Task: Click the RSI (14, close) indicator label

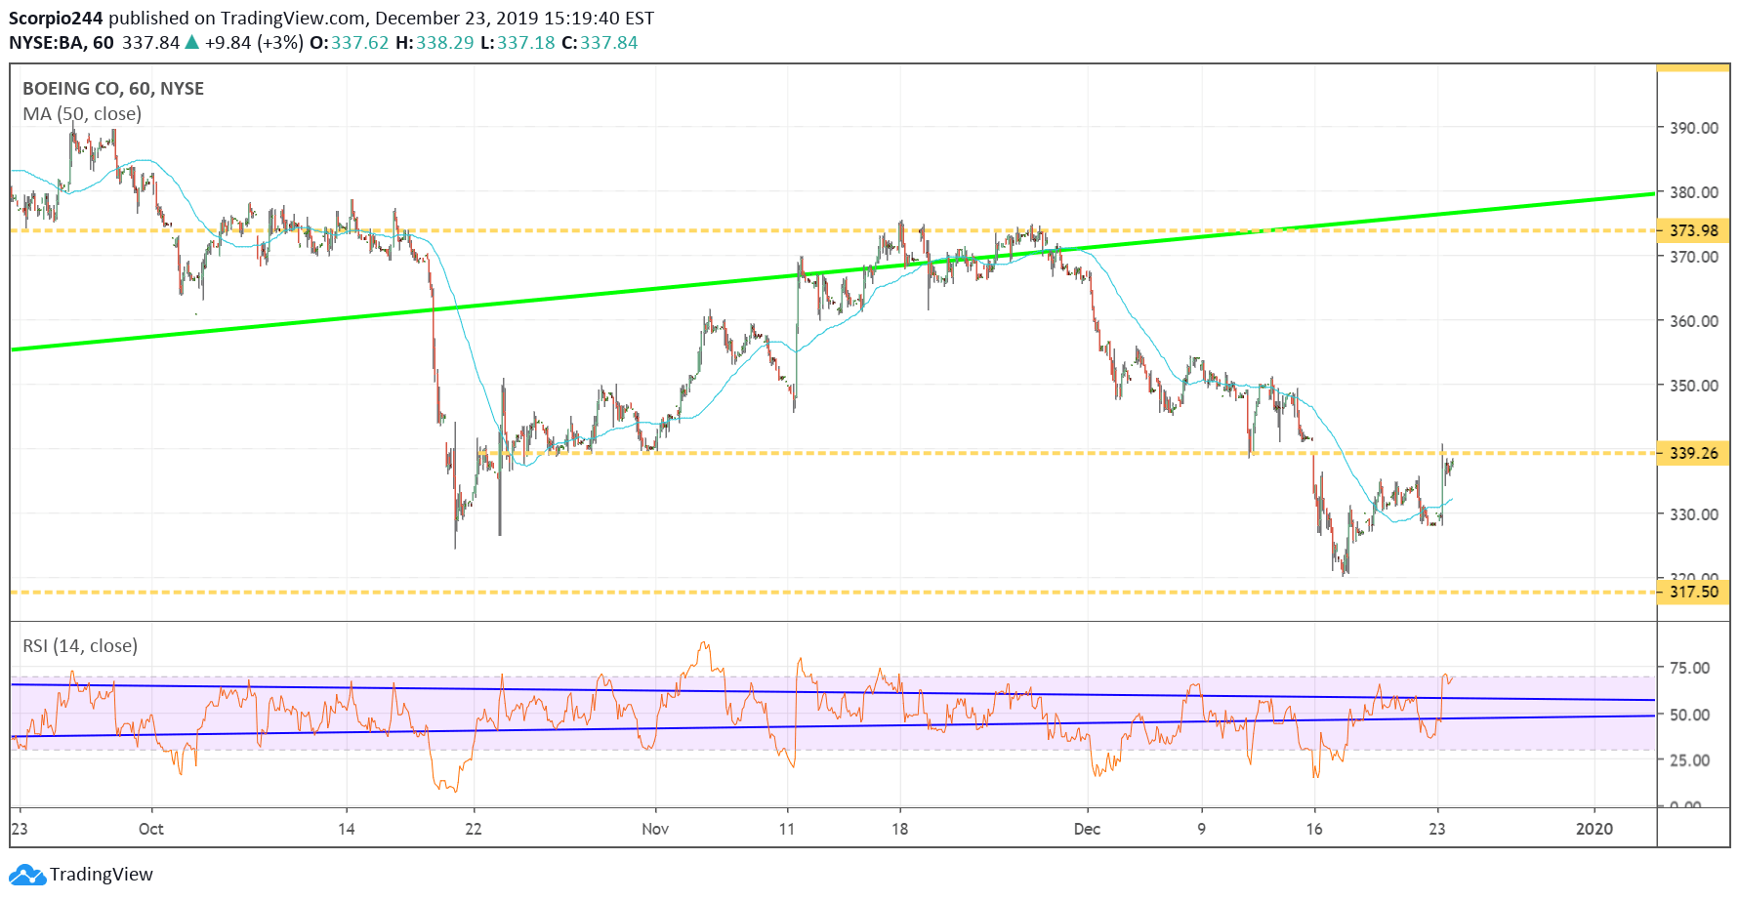Action: [80, 646]
